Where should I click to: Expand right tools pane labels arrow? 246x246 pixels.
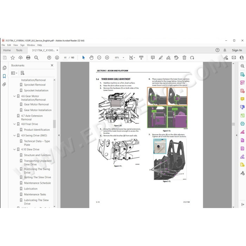[243, 205]
